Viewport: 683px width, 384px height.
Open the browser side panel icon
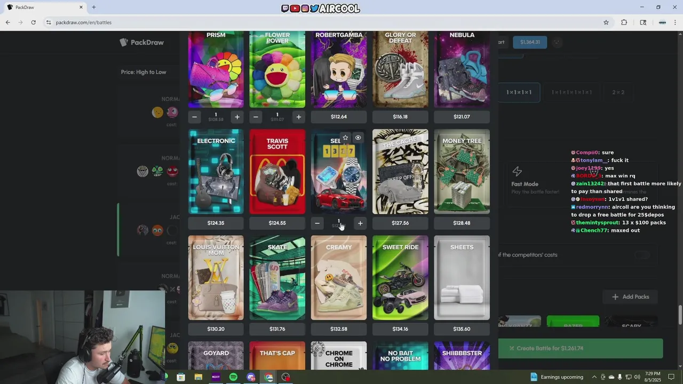coord(643,22)
